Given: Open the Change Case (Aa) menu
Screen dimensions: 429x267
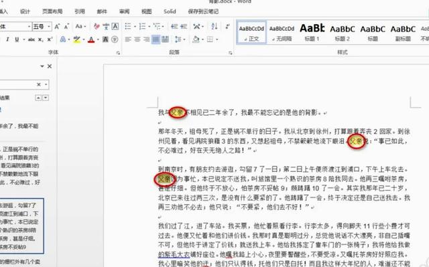Looking at the screenshot, I should [x=80, y=27].
